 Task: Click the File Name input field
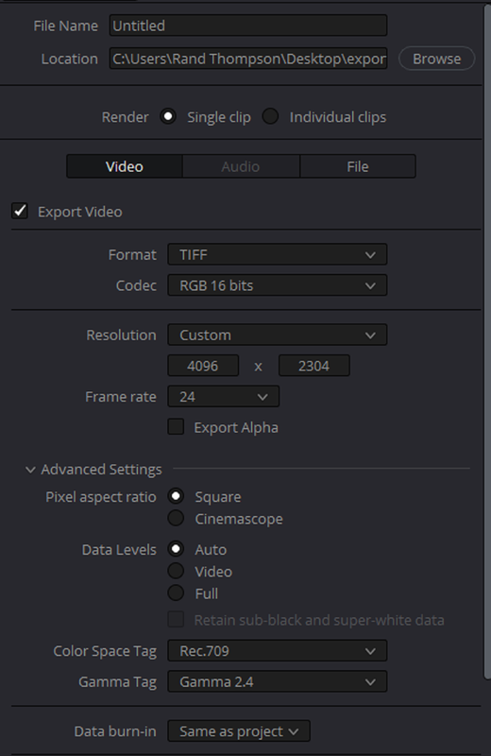[248, 26]
